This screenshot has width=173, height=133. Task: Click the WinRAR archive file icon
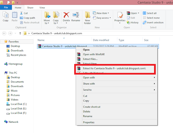point(39,46)
